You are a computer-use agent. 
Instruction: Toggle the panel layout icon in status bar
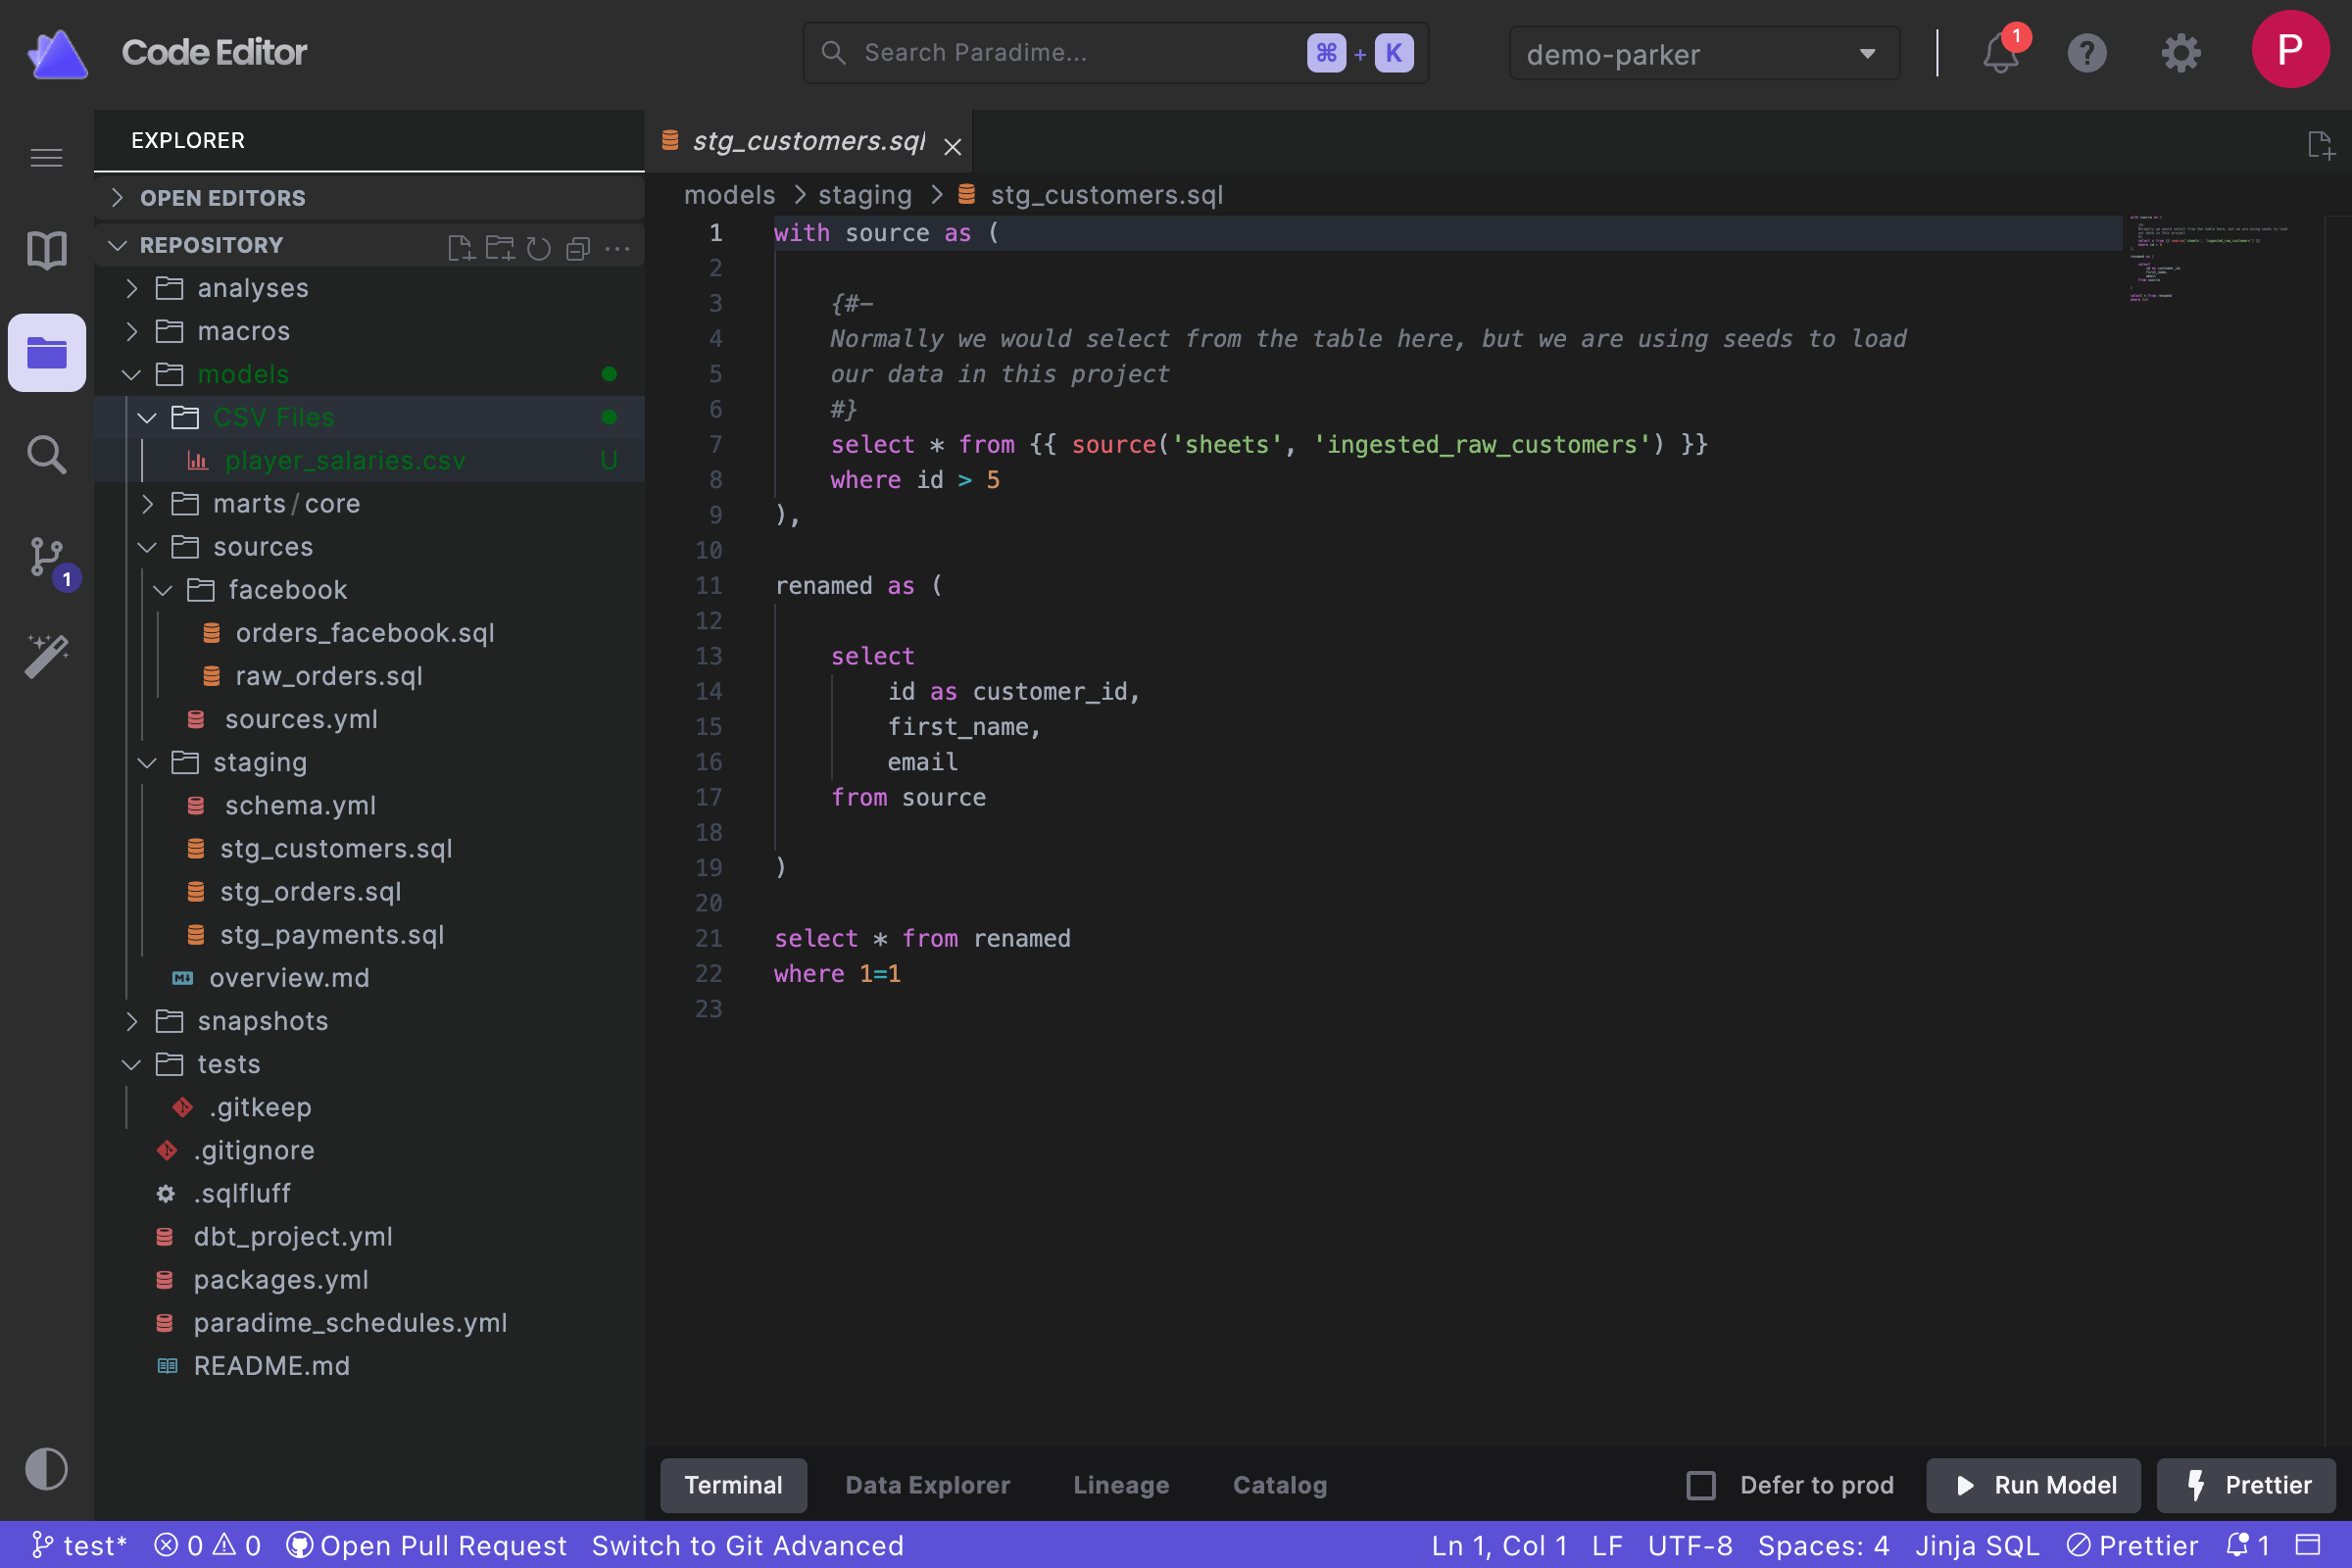click(2308, 1545)
